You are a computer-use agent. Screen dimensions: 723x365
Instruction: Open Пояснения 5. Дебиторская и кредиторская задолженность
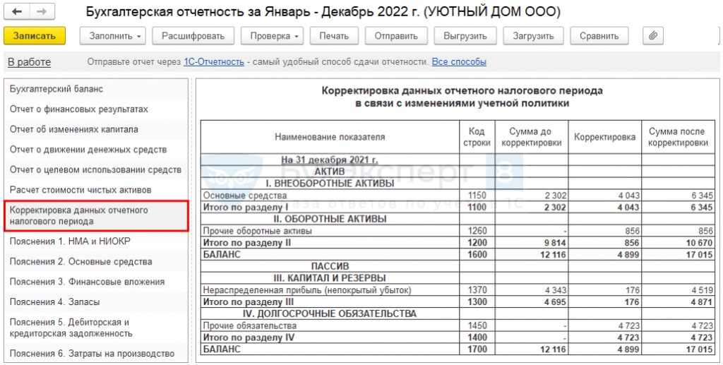(x=96, y=328)
